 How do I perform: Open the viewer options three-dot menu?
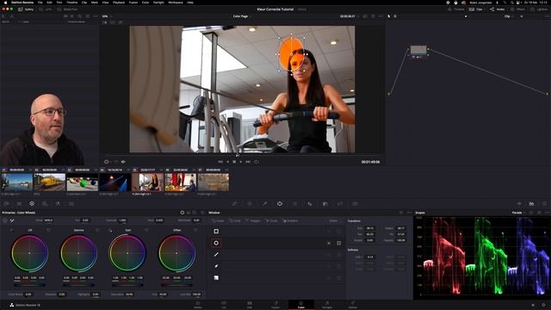tap(381, 16)
